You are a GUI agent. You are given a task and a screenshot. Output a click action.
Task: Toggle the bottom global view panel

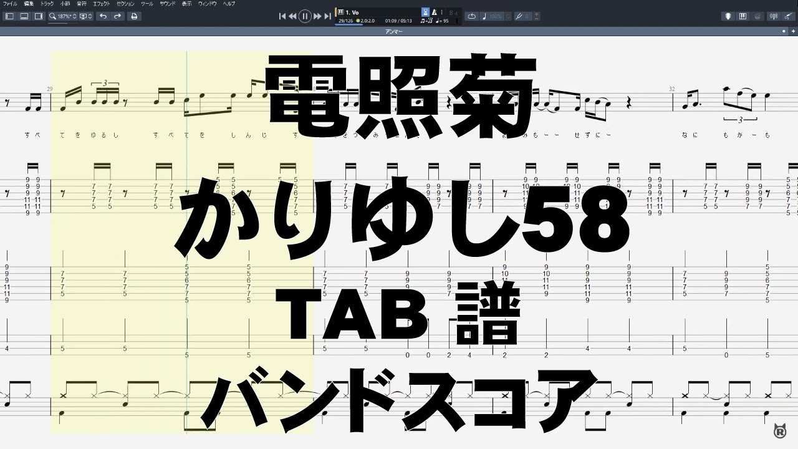tap(23, 16)
